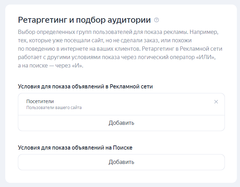
Task: Remove the Посетители condition with the X icon
Action: (216, 102)
